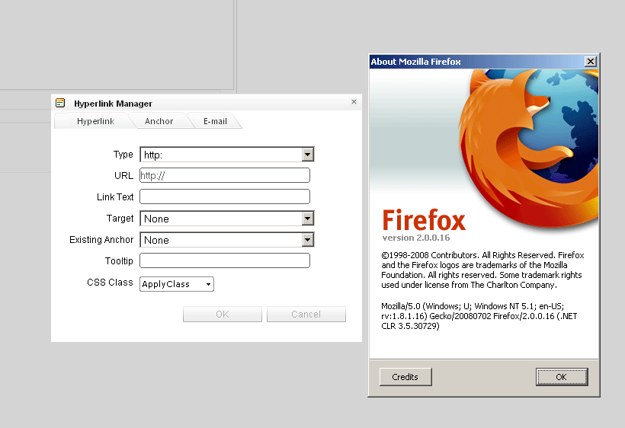The width and height of the screenshot is (625, 428).
Task: Click the 'Existing Anchor' label
Action: (x=101, y=240)
